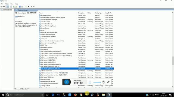Toggle the recorder webcam icon
The height and width of the screenshot is (97, 174).
[104, 82]
